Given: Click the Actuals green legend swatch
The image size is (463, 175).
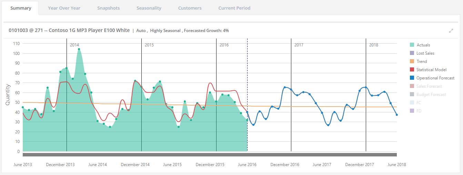Looking at the screenshot, I should coord(412,45).
